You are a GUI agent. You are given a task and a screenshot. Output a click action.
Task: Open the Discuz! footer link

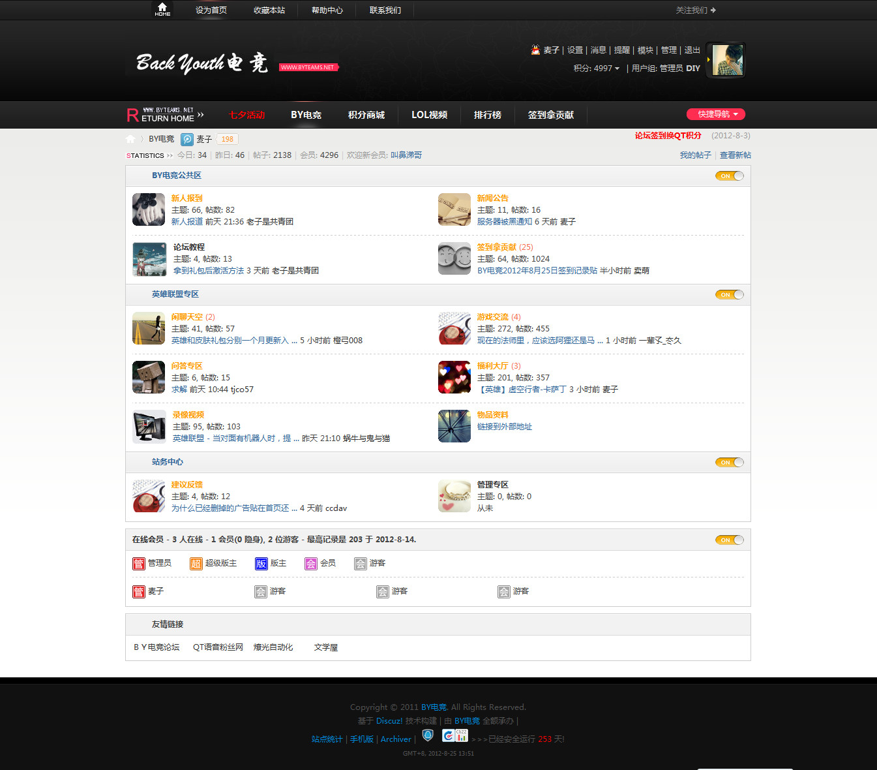tap(389, 721)
